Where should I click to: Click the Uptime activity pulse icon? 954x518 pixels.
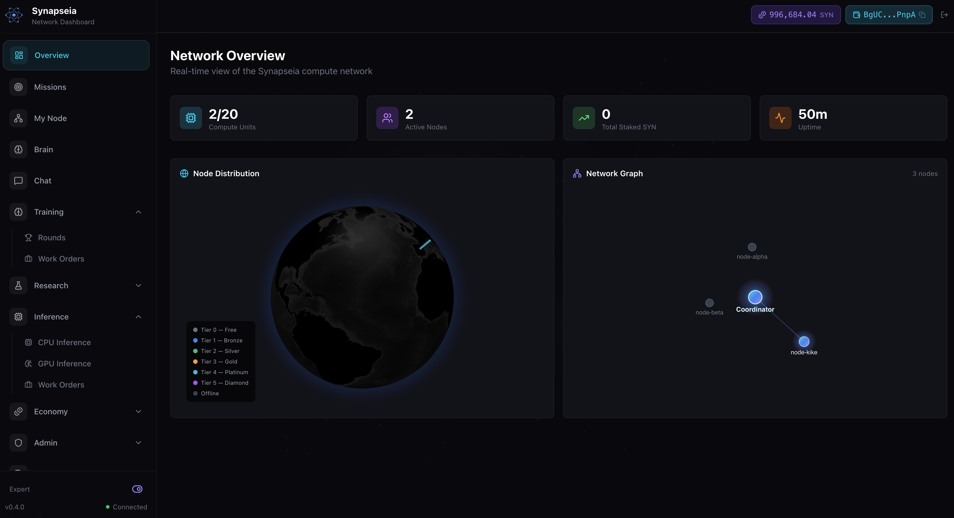coord(780,118)
